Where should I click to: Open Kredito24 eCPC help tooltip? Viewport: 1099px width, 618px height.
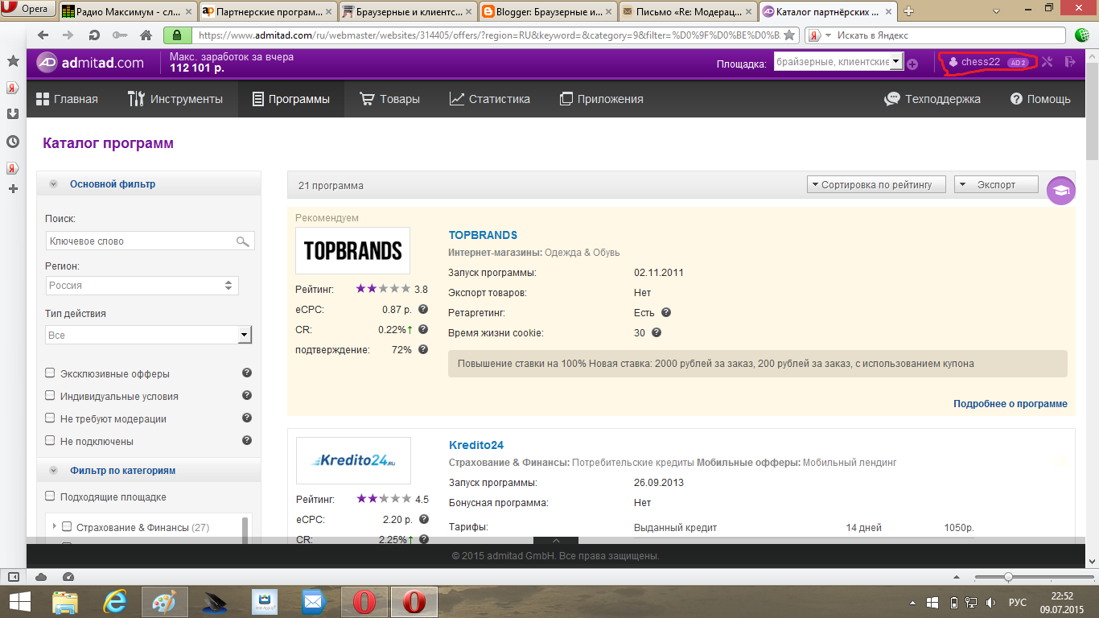[x=423, y=519]
